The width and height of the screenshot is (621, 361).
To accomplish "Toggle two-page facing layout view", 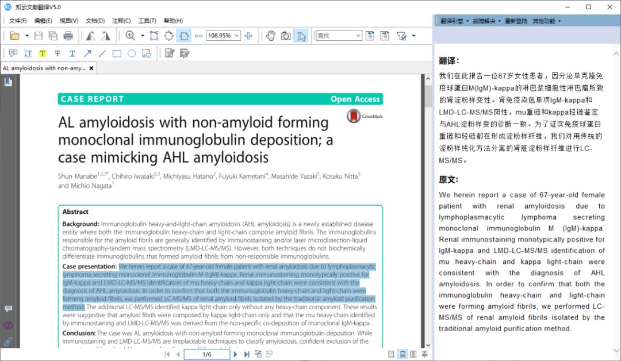I will click(413, 354).
